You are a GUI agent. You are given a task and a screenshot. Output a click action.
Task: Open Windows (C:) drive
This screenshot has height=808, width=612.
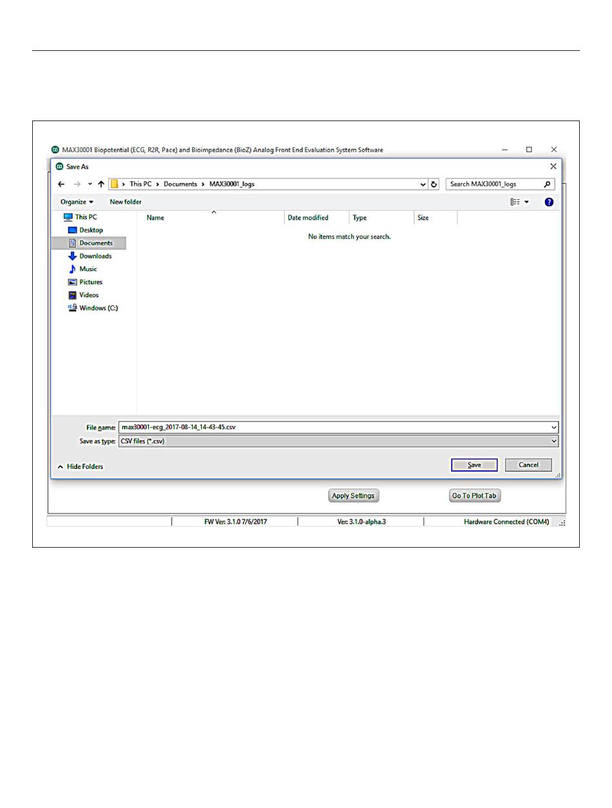coord(93,308)
